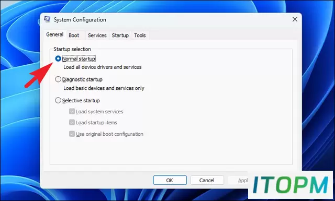Select the Selective startup radio button
Screen dimensions: 335x201
click(58, 100)
